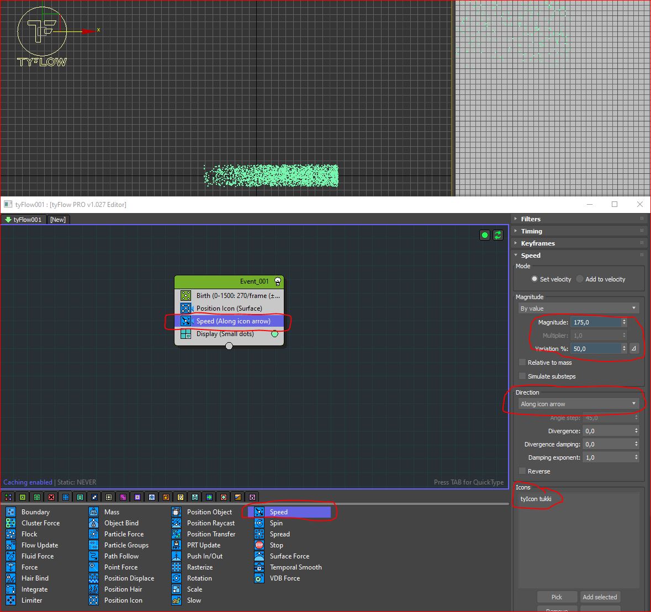Choose the Hair Bind operator
The height and width of the screenshot is (612, 651).
35,578
